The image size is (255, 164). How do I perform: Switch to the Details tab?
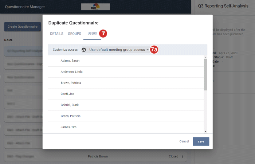[x=56, y=34]
